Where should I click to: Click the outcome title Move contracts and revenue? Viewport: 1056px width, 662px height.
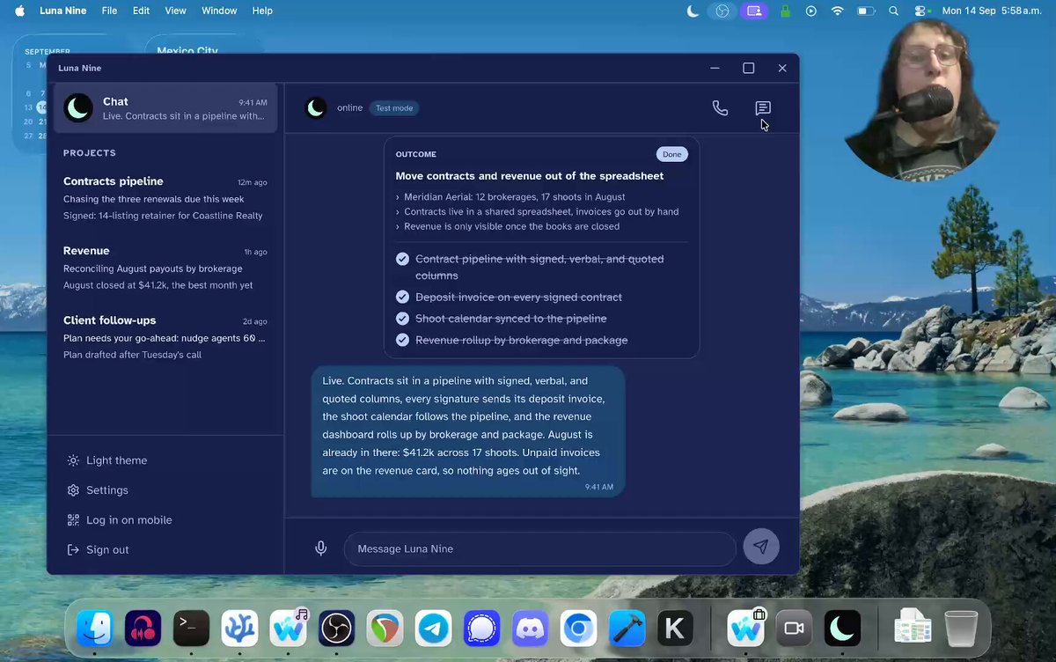[x=530, y=176]
